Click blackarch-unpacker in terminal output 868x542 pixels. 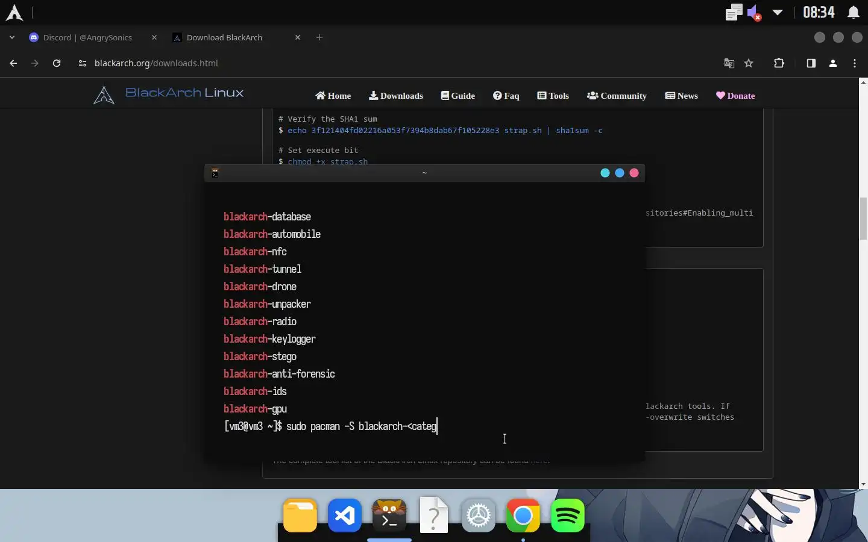[267, 304]
